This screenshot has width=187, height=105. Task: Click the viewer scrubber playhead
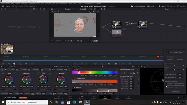pos(91,38)
